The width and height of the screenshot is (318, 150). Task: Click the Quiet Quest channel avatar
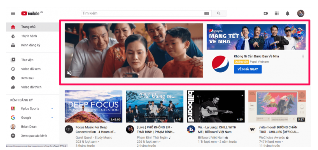pos(69,130)
